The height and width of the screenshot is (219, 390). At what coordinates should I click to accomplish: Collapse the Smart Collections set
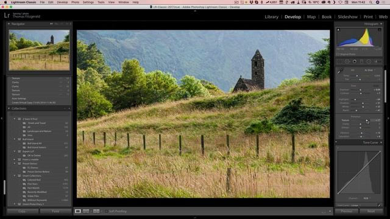(x=15, y=176)
